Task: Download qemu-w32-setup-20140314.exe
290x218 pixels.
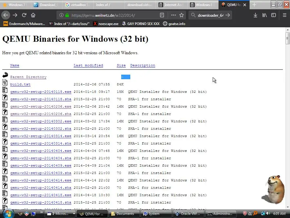Action: click(41, 136)
